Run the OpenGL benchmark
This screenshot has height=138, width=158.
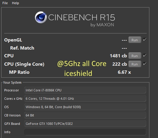coord(135,40)
